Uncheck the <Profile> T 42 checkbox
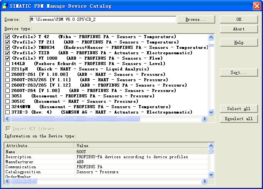Screen dimensions: 263x189 (8, 37)
